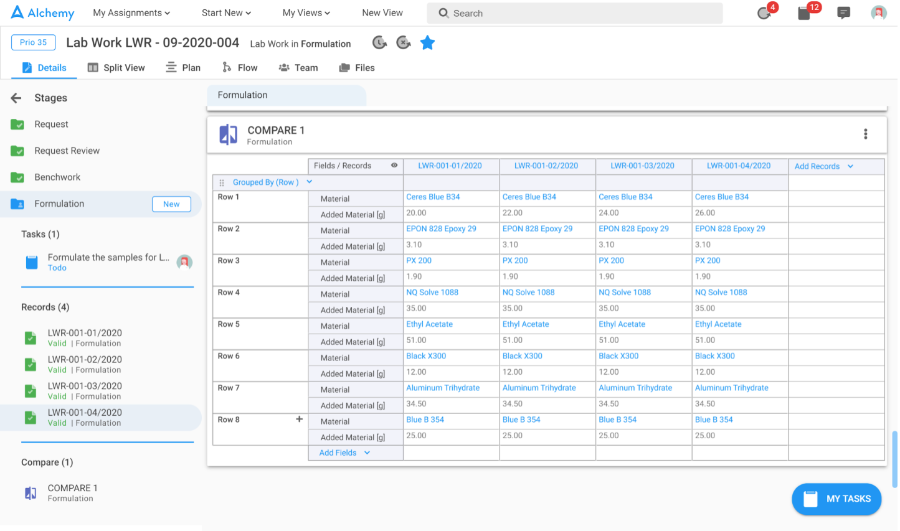Click the task assignee avatar
900x531 pixels.
[x=184, y=262]
